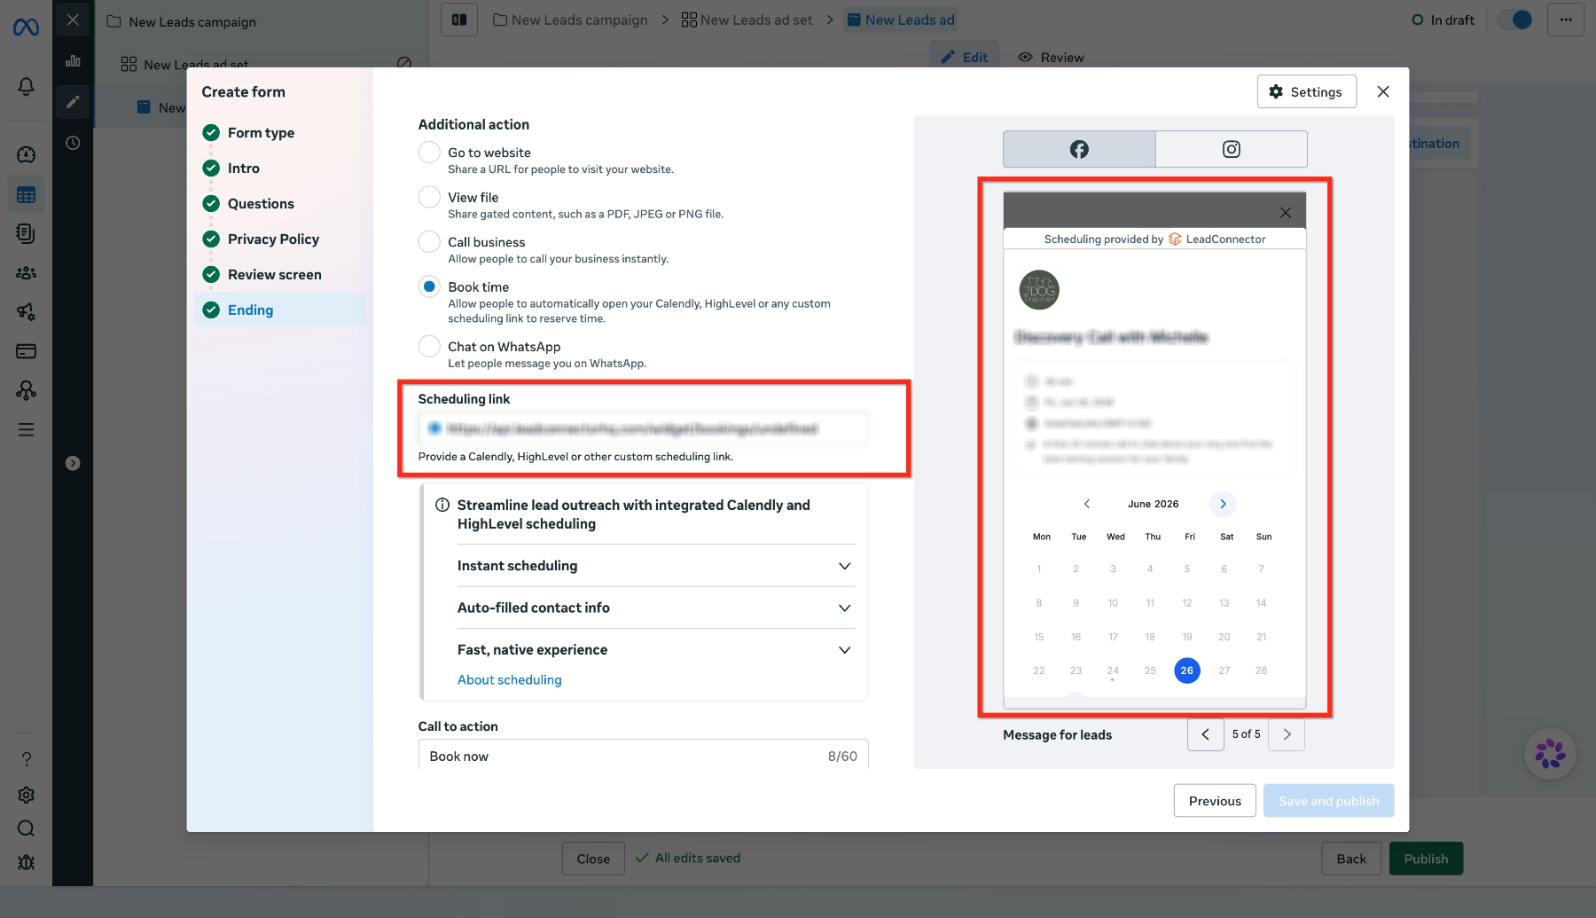Click the Call to action text field
Viewport: 1596px width, 918px height.
pos(643,756)
